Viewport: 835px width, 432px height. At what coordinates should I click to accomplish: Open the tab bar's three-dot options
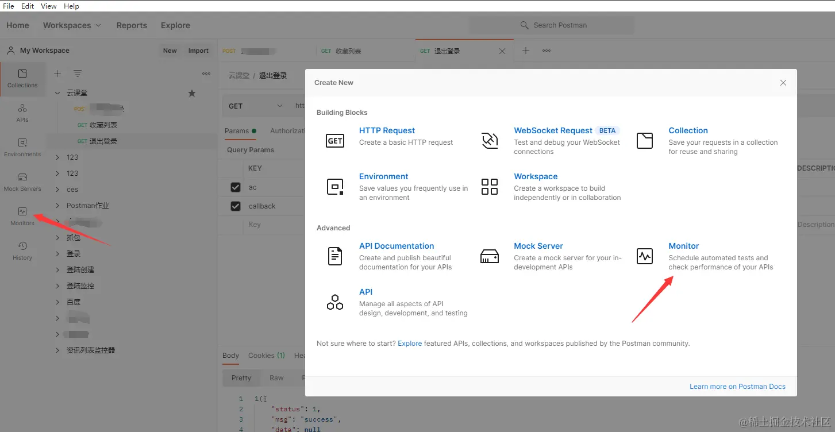tap(547, 51)
